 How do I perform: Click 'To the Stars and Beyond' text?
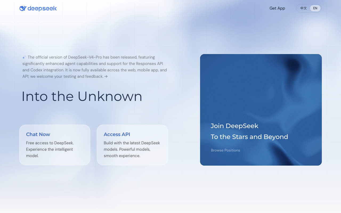click(x=249, y=137)
